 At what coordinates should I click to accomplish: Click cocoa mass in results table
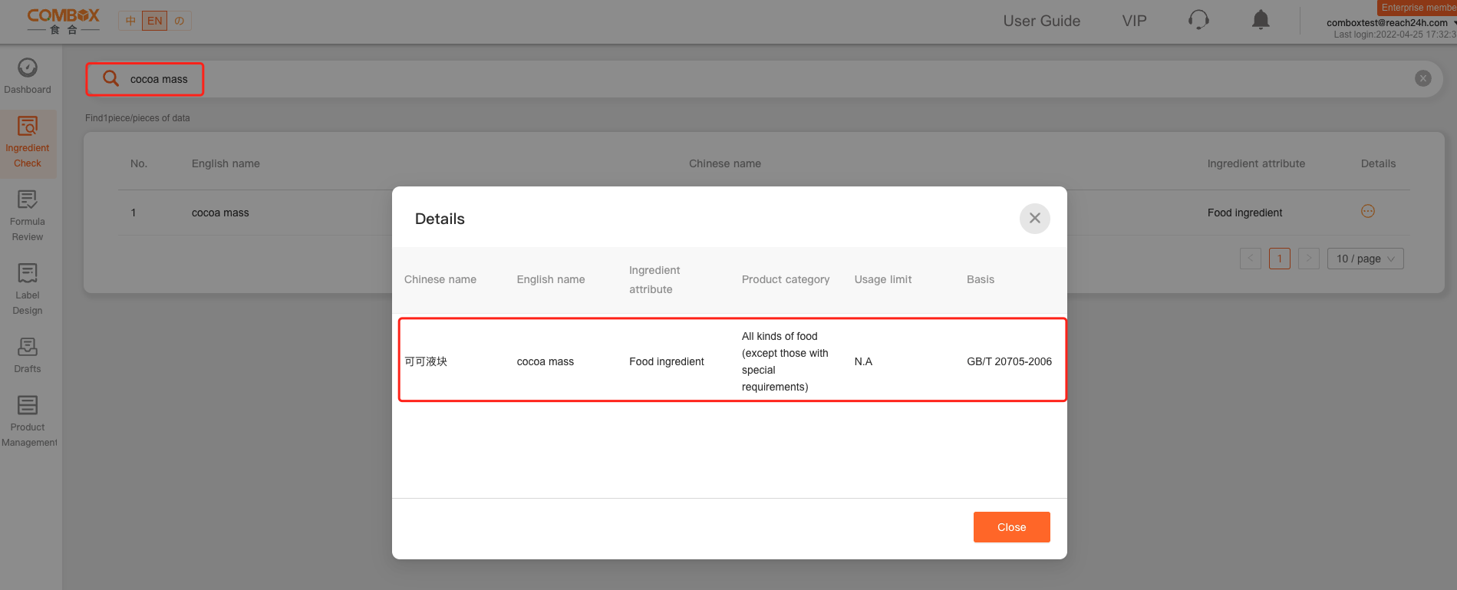(220, 213)
